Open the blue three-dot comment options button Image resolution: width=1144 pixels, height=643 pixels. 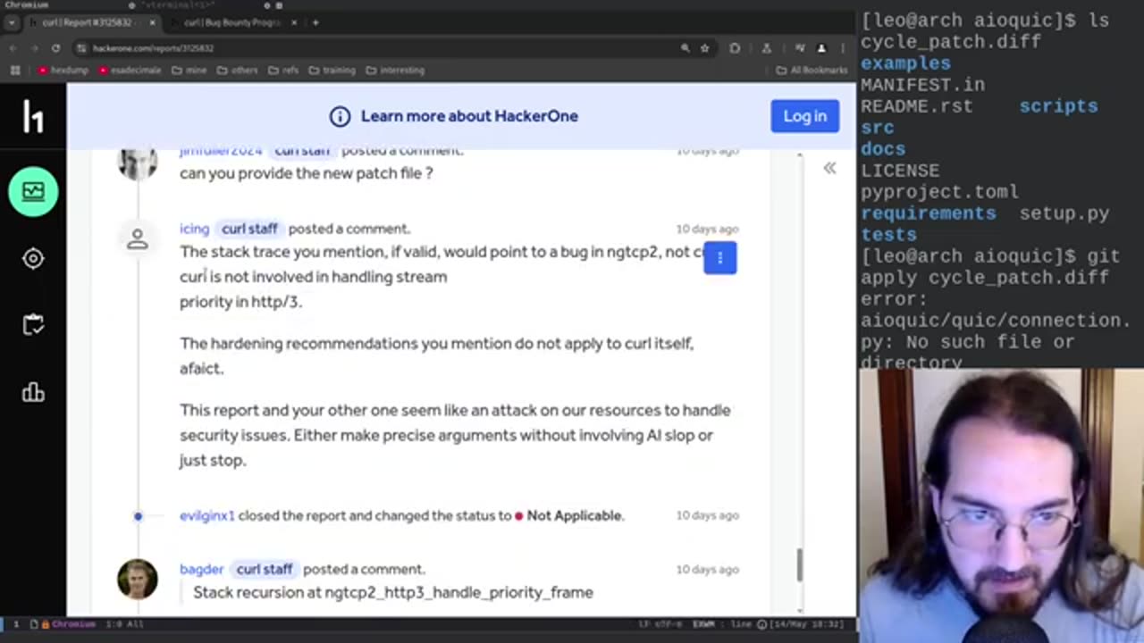719,258
